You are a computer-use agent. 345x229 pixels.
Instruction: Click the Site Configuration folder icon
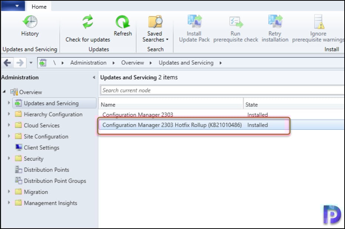[x=18, y=136]
